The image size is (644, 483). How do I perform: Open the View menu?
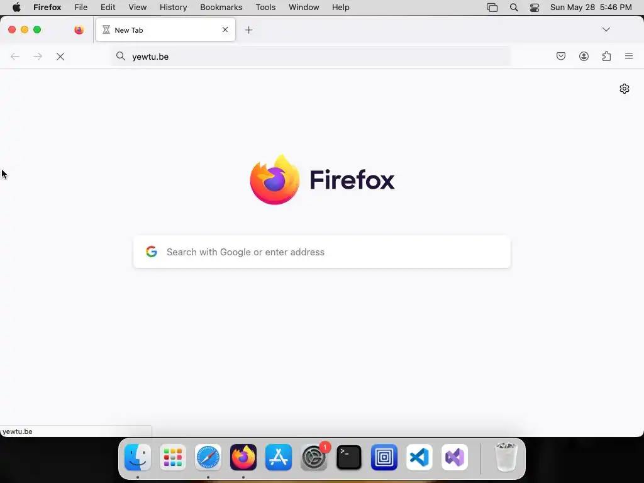[138, 8]
